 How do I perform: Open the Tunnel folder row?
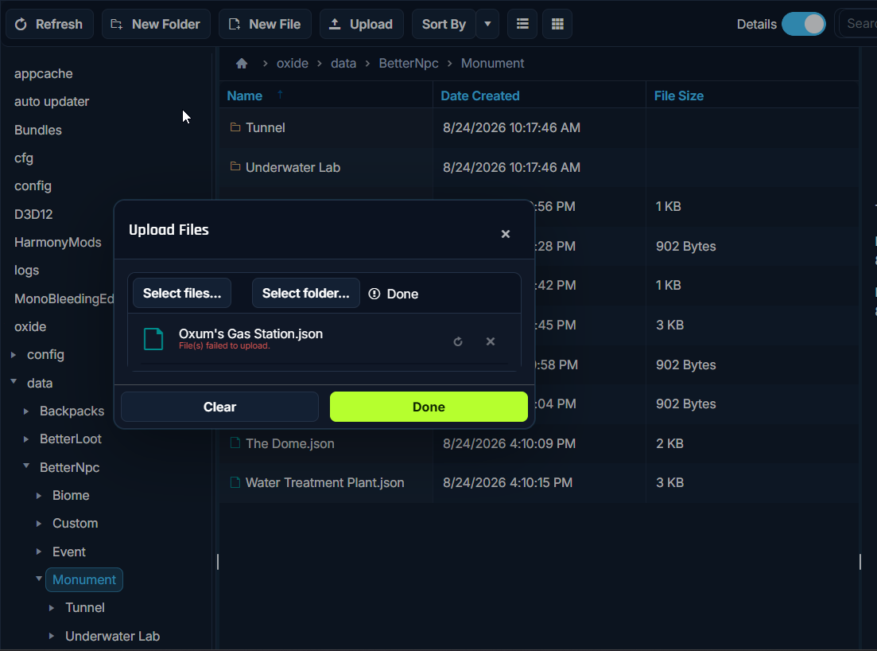pos(538,127)
